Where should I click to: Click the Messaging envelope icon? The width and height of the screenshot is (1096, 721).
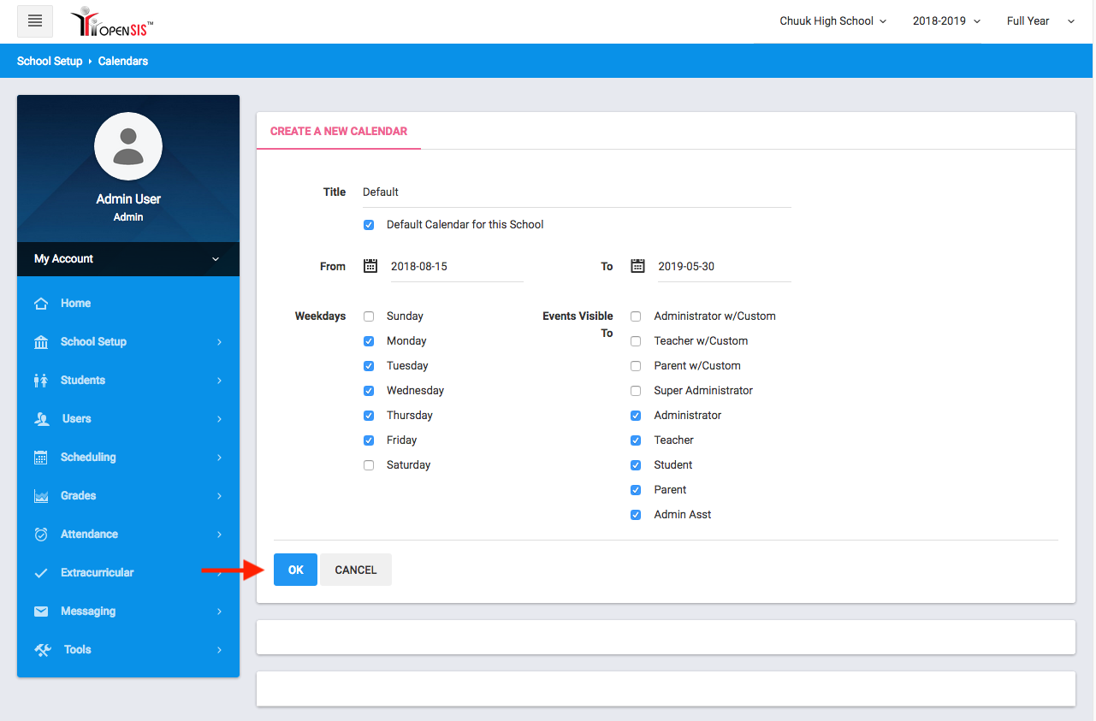(41, 612)
